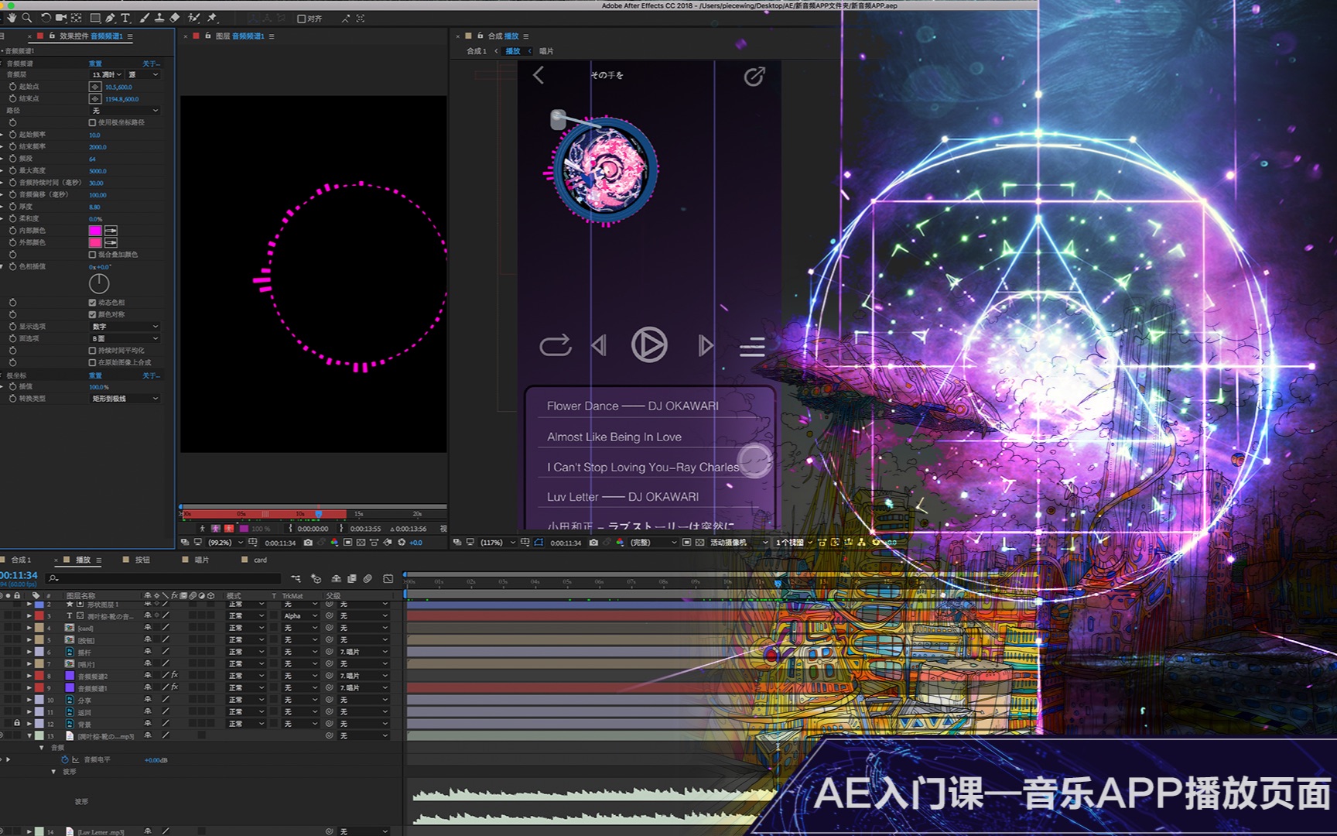Open the 转换类型 dropdown showing 矩形到极线
The width and height of the screenshot is (1337, 836).
click(124, 398)
